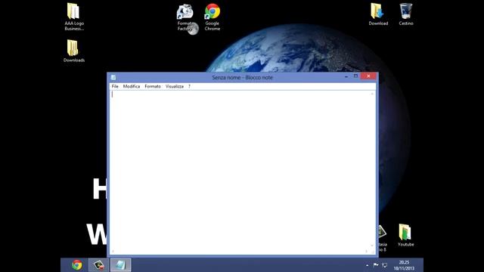Click the horizontal scrollbar left arrow

(113, 252)
